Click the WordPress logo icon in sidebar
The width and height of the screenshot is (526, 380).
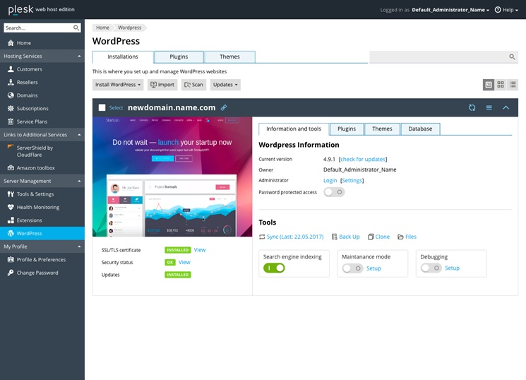coord(11,233)
